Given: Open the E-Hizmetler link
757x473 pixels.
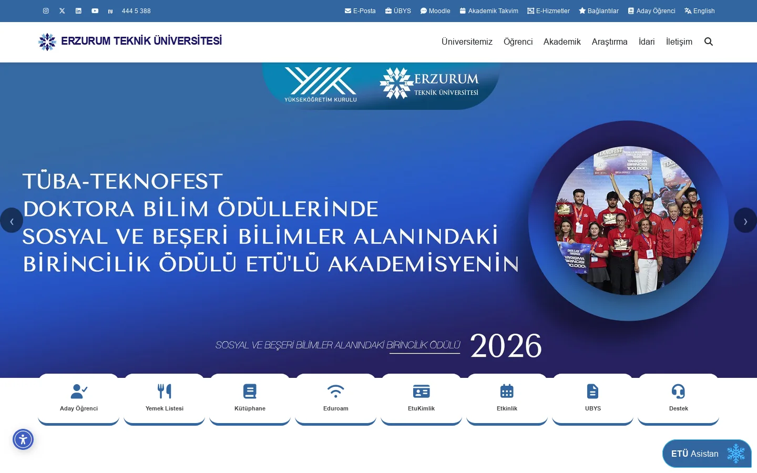Looking at the screenshot, I should (548, 11).
